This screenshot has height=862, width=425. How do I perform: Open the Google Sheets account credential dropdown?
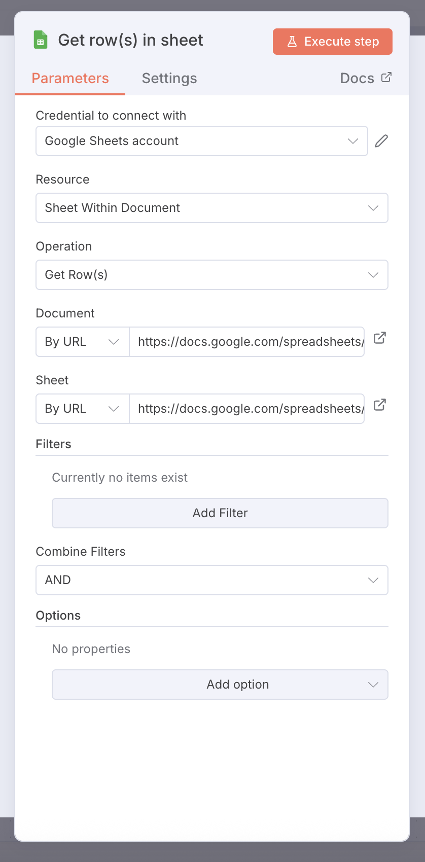click(202, 141)
